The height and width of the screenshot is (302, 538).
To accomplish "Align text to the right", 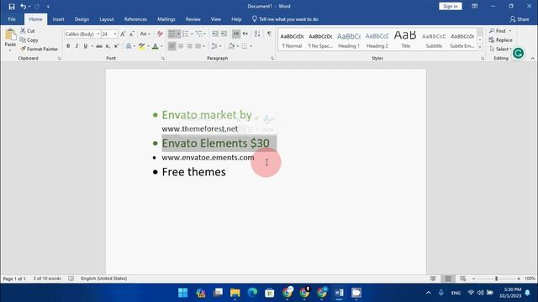I will 189,46.
